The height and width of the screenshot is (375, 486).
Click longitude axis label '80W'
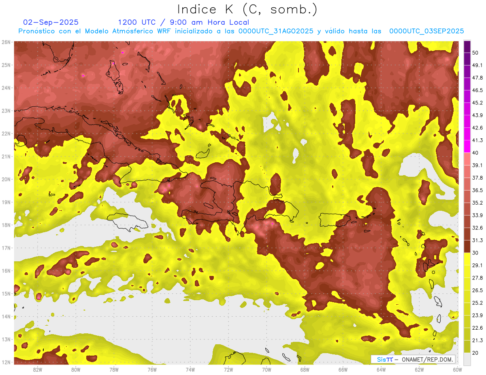(x=76, y=370)
